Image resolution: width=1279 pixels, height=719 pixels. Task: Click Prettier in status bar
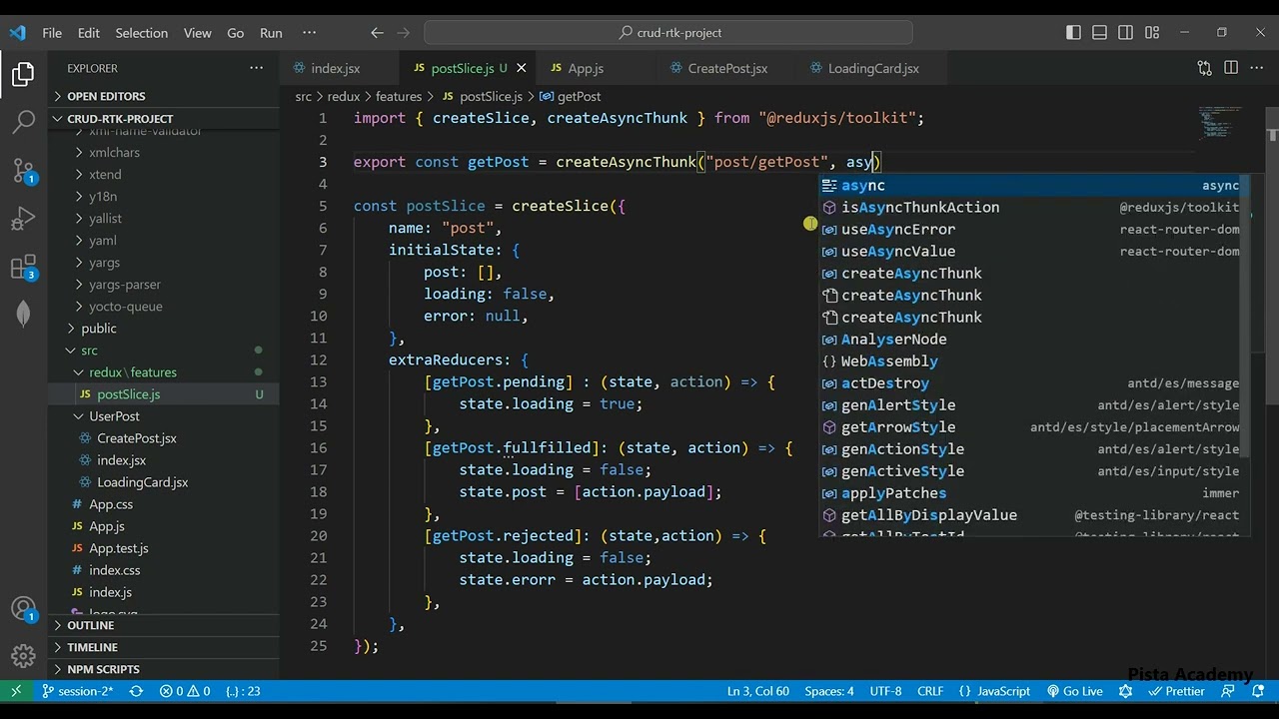(x=1176, y=691)
